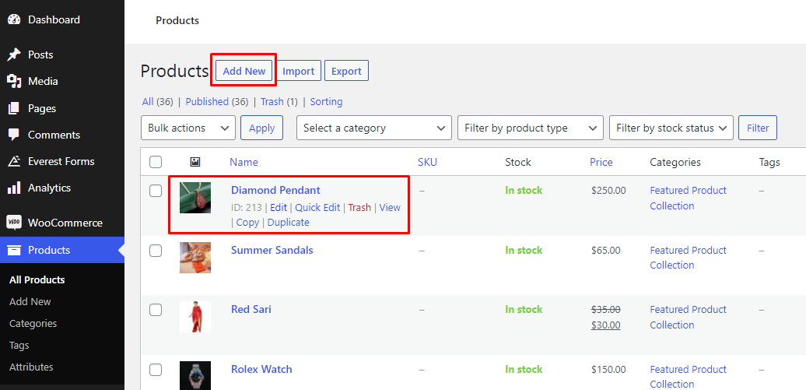Click the Products archive box icon
This screenshot has height=390, width=806.
(14, 251)
